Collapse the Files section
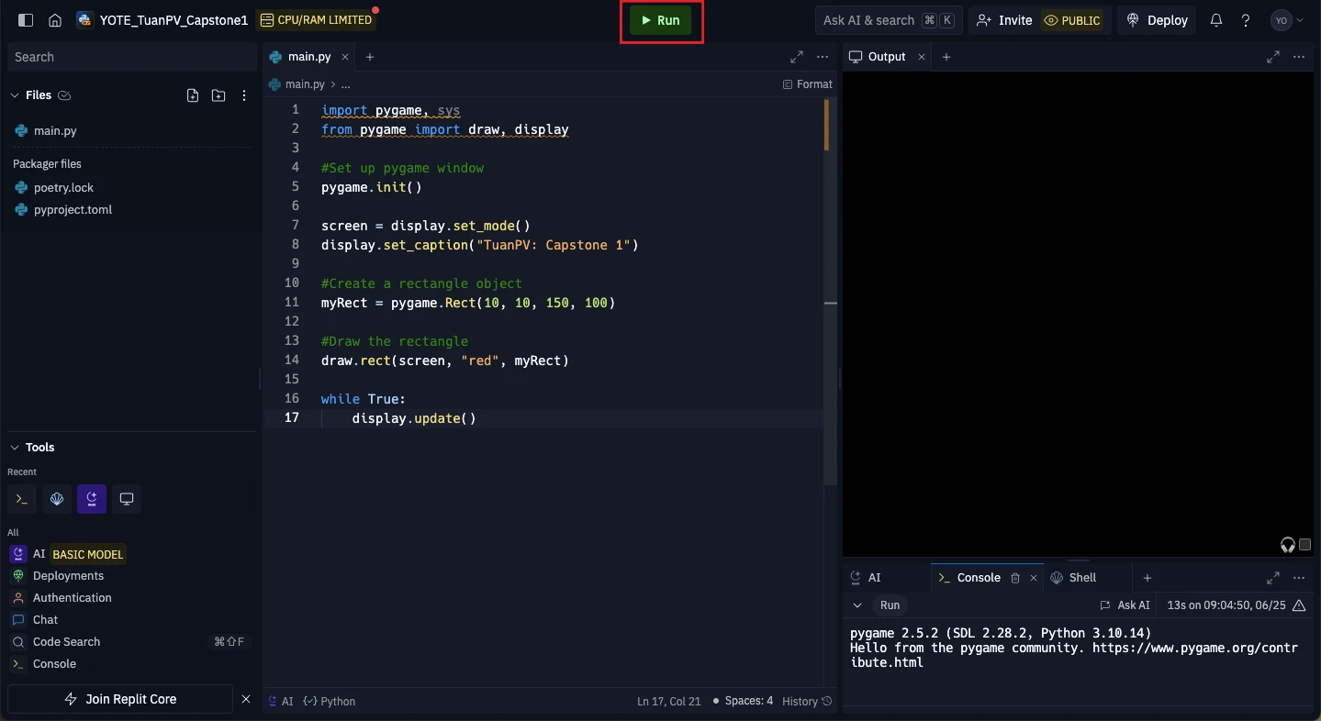Viewport: 1321px width, 721px height. tap(15, 95)
